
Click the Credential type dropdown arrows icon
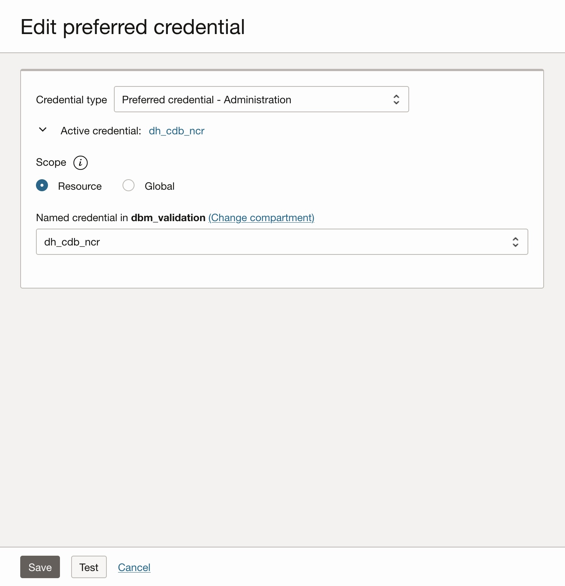(396, 100)
